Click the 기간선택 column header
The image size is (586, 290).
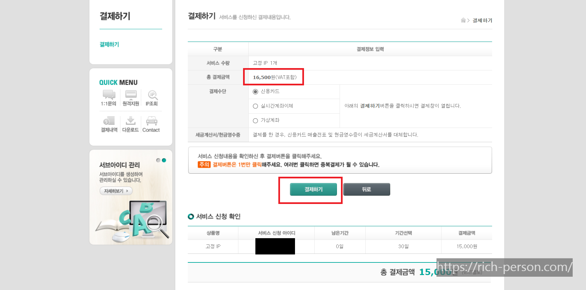click(403, 233)
